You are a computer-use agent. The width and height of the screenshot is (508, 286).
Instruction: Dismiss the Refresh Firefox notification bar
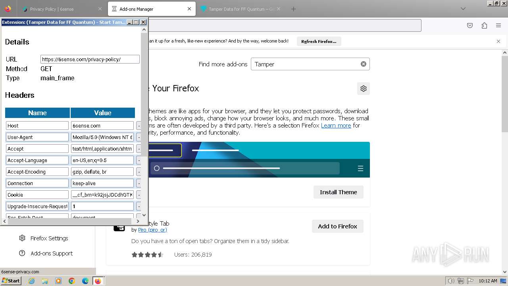click(498, 41)
